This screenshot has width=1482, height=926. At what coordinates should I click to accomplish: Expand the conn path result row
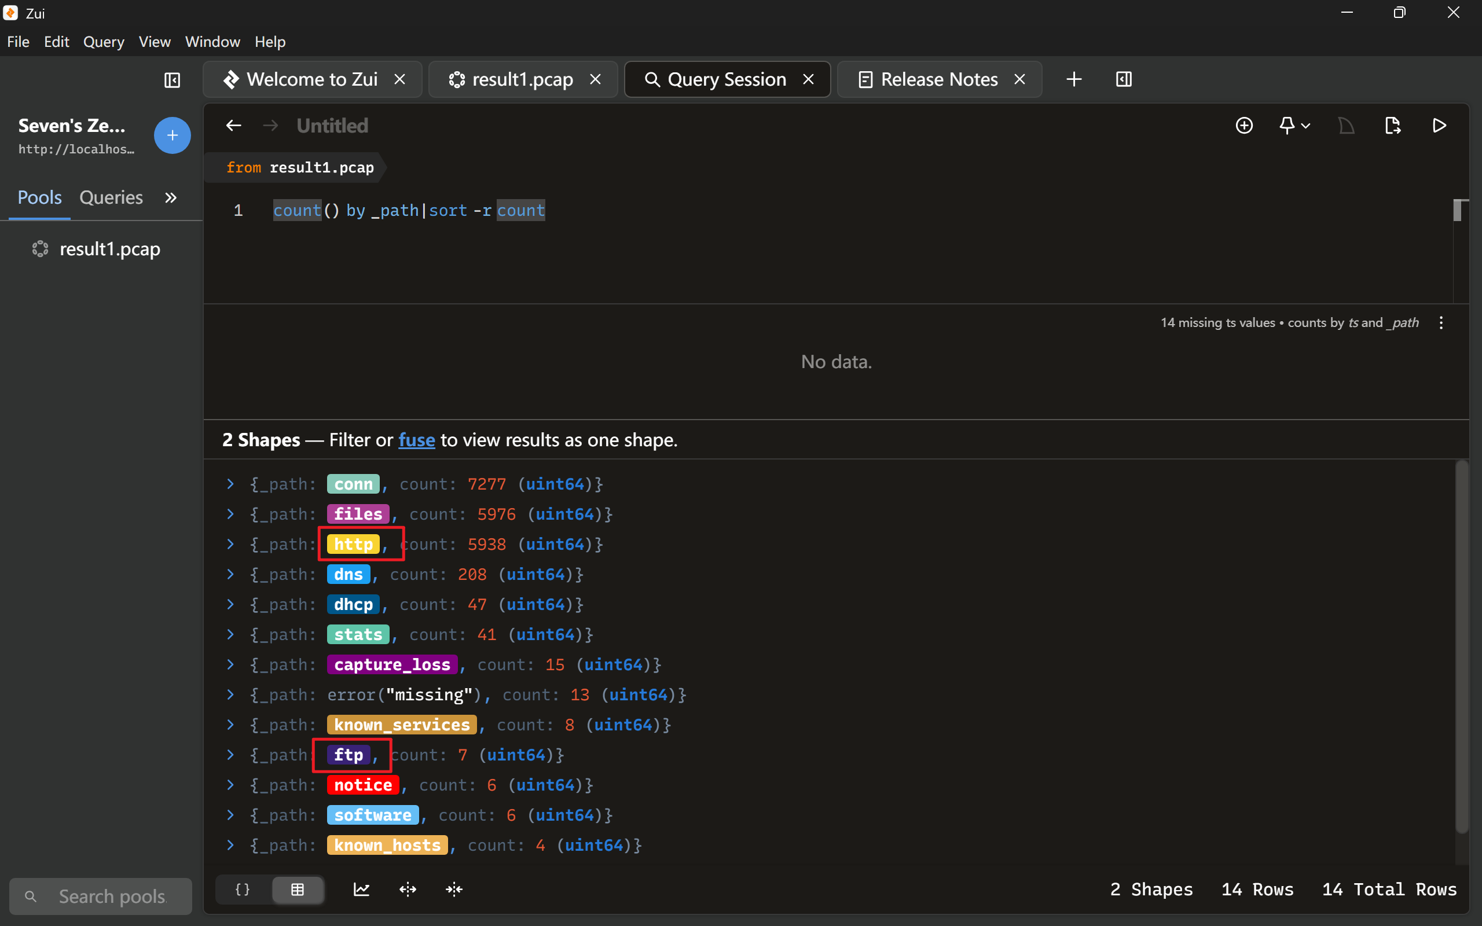pyautogui.click(x=230, y=484)
